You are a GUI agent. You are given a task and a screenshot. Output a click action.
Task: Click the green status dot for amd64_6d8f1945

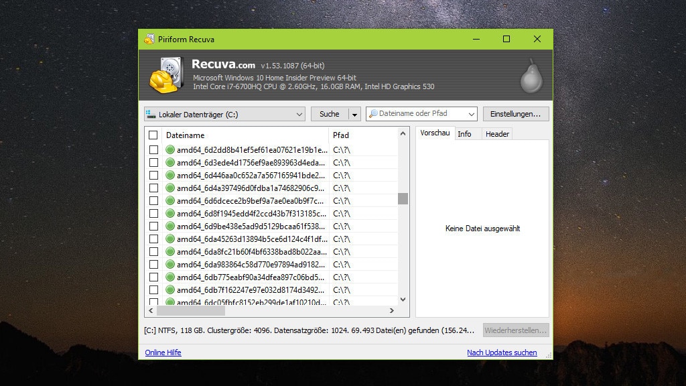170,213
